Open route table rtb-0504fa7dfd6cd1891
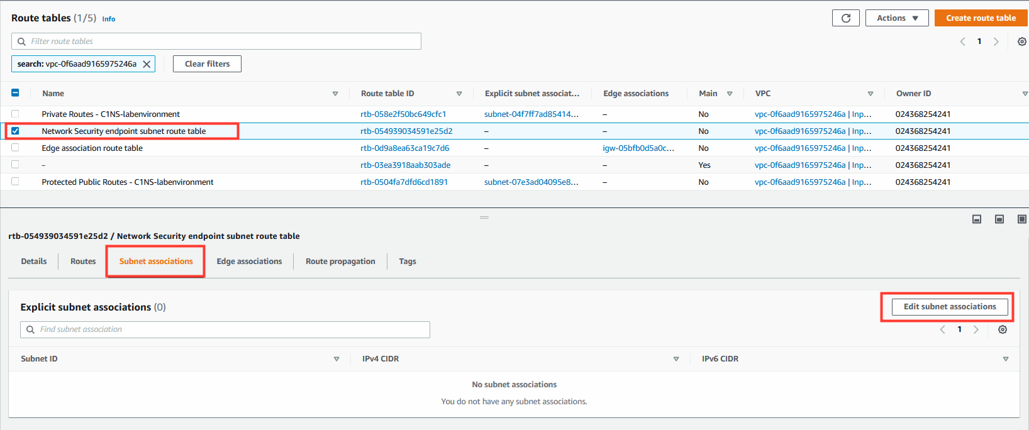The height and width of the screenshot is (430, 1029). [x=404, y=182]
